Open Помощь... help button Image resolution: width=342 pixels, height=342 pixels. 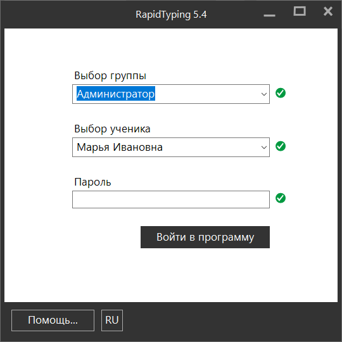53,320
